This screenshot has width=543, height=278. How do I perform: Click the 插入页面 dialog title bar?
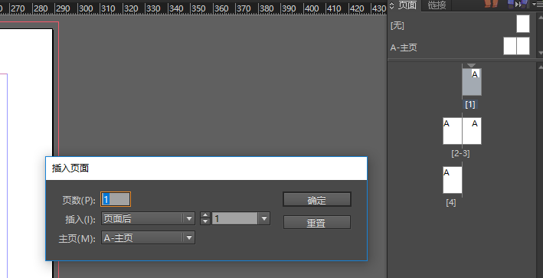tap(206, 168)
